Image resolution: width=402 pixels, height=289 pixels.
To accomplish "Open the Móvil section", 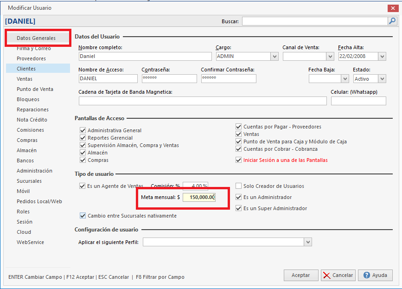I will pos(38,191).
